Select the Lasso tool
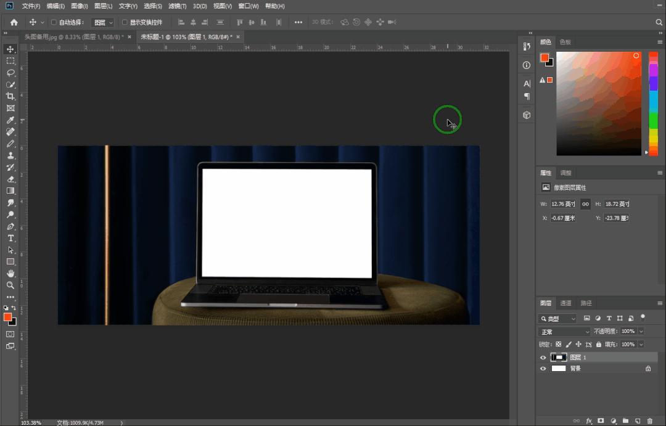Image resolution: width=666 pixels, height=426 pixels. [x=10, y=73]
